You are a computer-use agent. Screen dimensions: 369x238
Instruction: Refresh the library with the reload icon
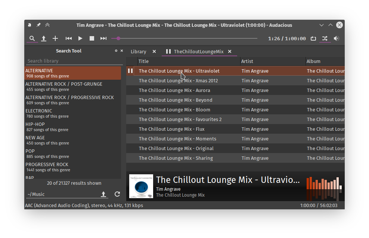pos(117,194)
